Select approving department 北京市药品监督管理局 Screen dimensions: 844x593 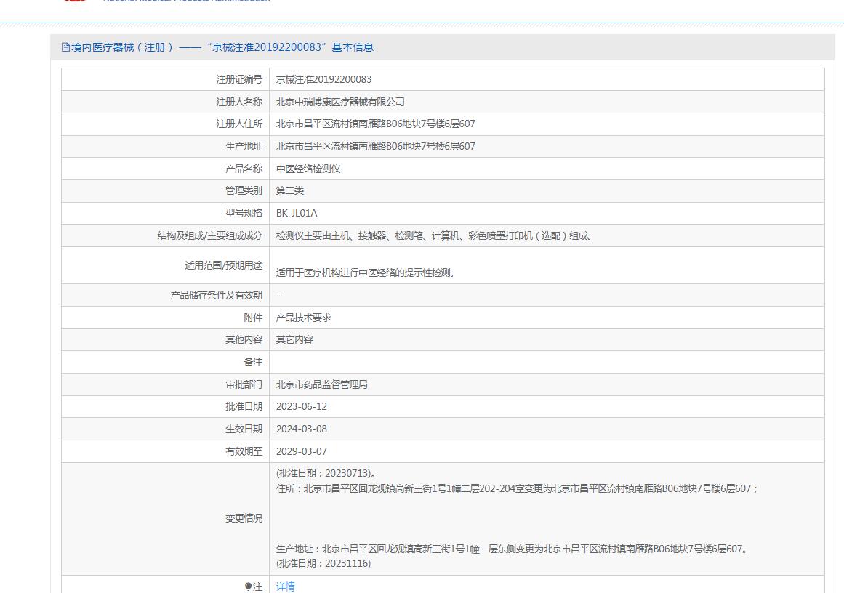[322, 384]
